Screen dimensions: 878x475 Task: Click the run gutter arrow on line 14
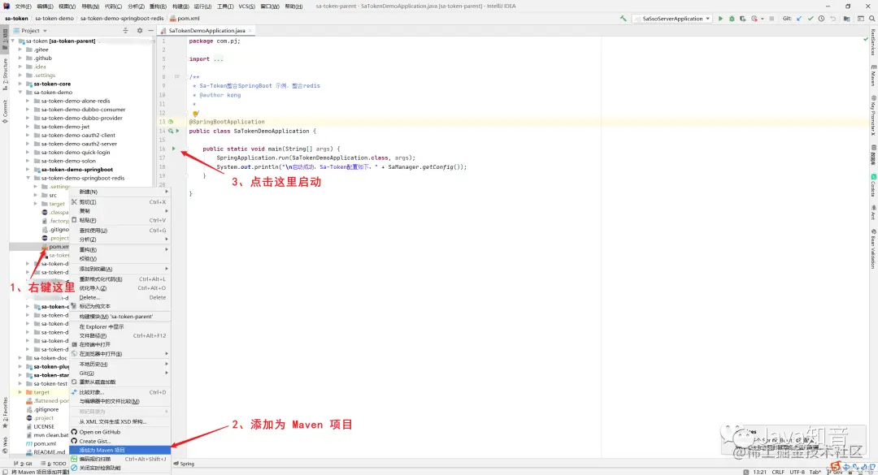point(177,131)
